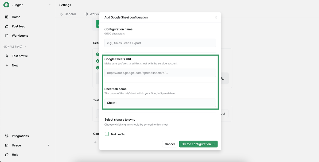Open the Test profile options menu
This screenshot has height=162, width=319.
49,56
